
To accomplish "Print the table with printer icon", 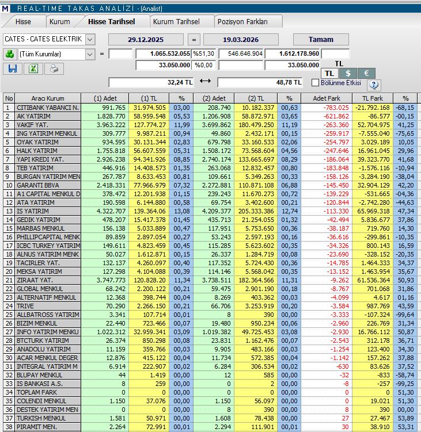I will [x=54, y=68].
